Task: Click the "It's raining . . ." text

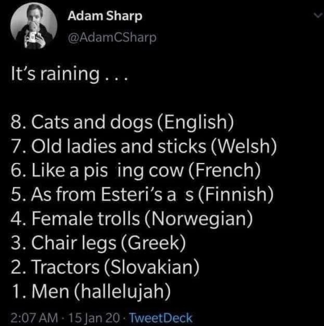Action: pyautogui.click(x=69, y=74)
